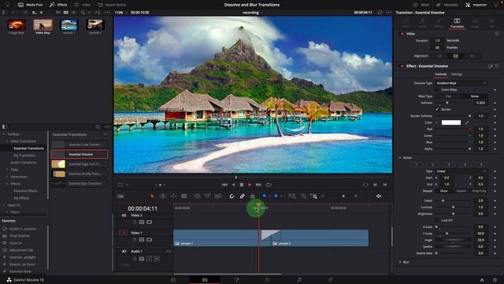This screenshot has width=504, height=284.
Task: Set Repeat mode to Once
Action: pyautogui.click(x=444, y=191)
